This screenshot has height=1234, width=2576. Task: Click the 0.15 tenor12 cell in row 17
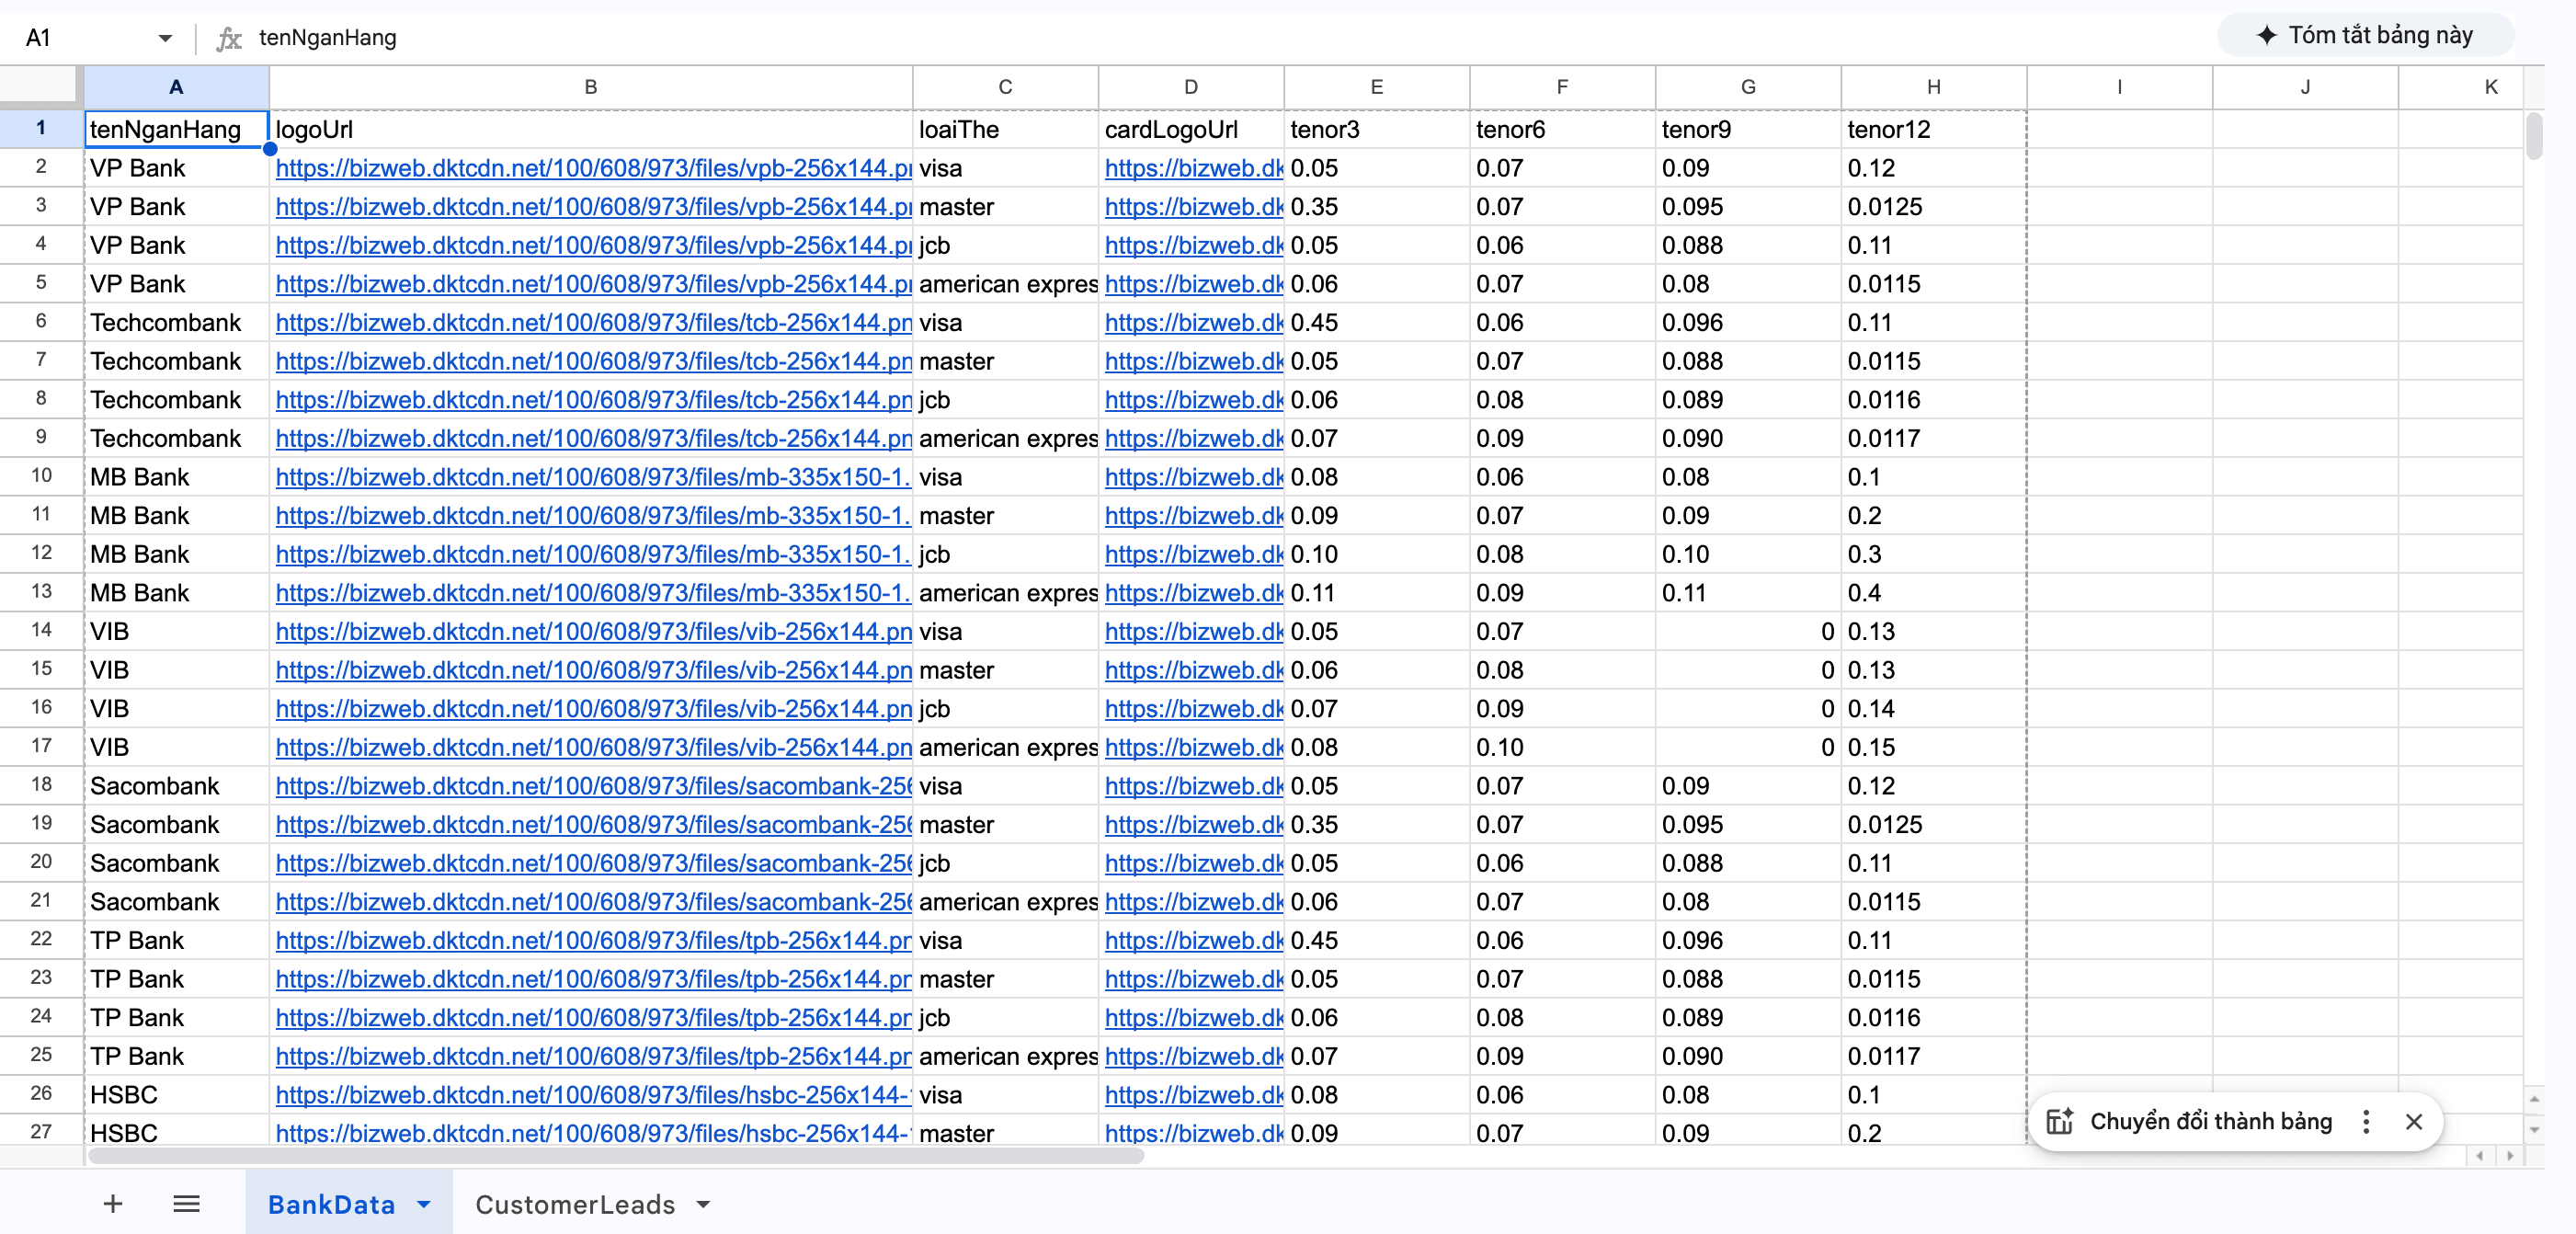click(1934, 747)
